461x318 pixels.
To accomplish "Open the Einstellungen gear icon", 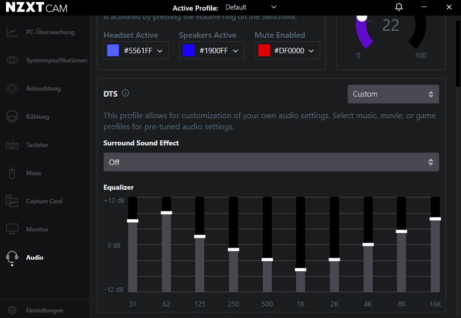I will [12, 310].
